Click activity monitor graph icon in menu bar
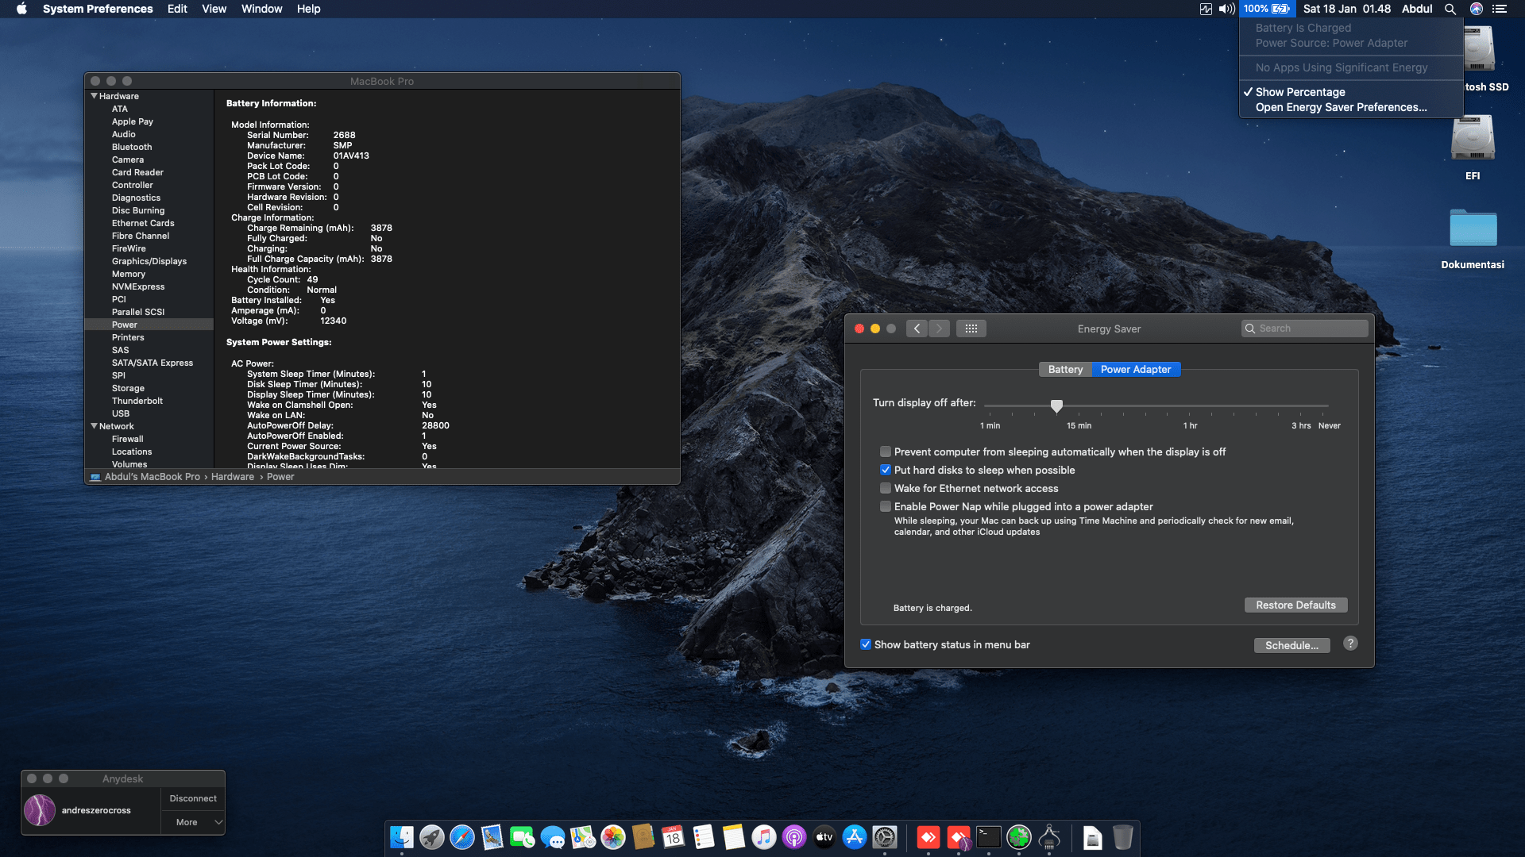 click(x=1206, y=9)
